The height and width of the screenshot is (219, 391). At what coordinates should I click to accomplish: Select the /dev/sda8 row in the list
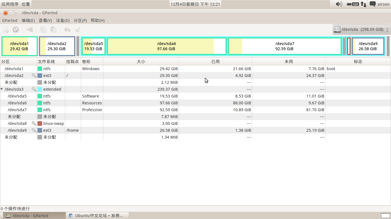click(x=195, y=123)
